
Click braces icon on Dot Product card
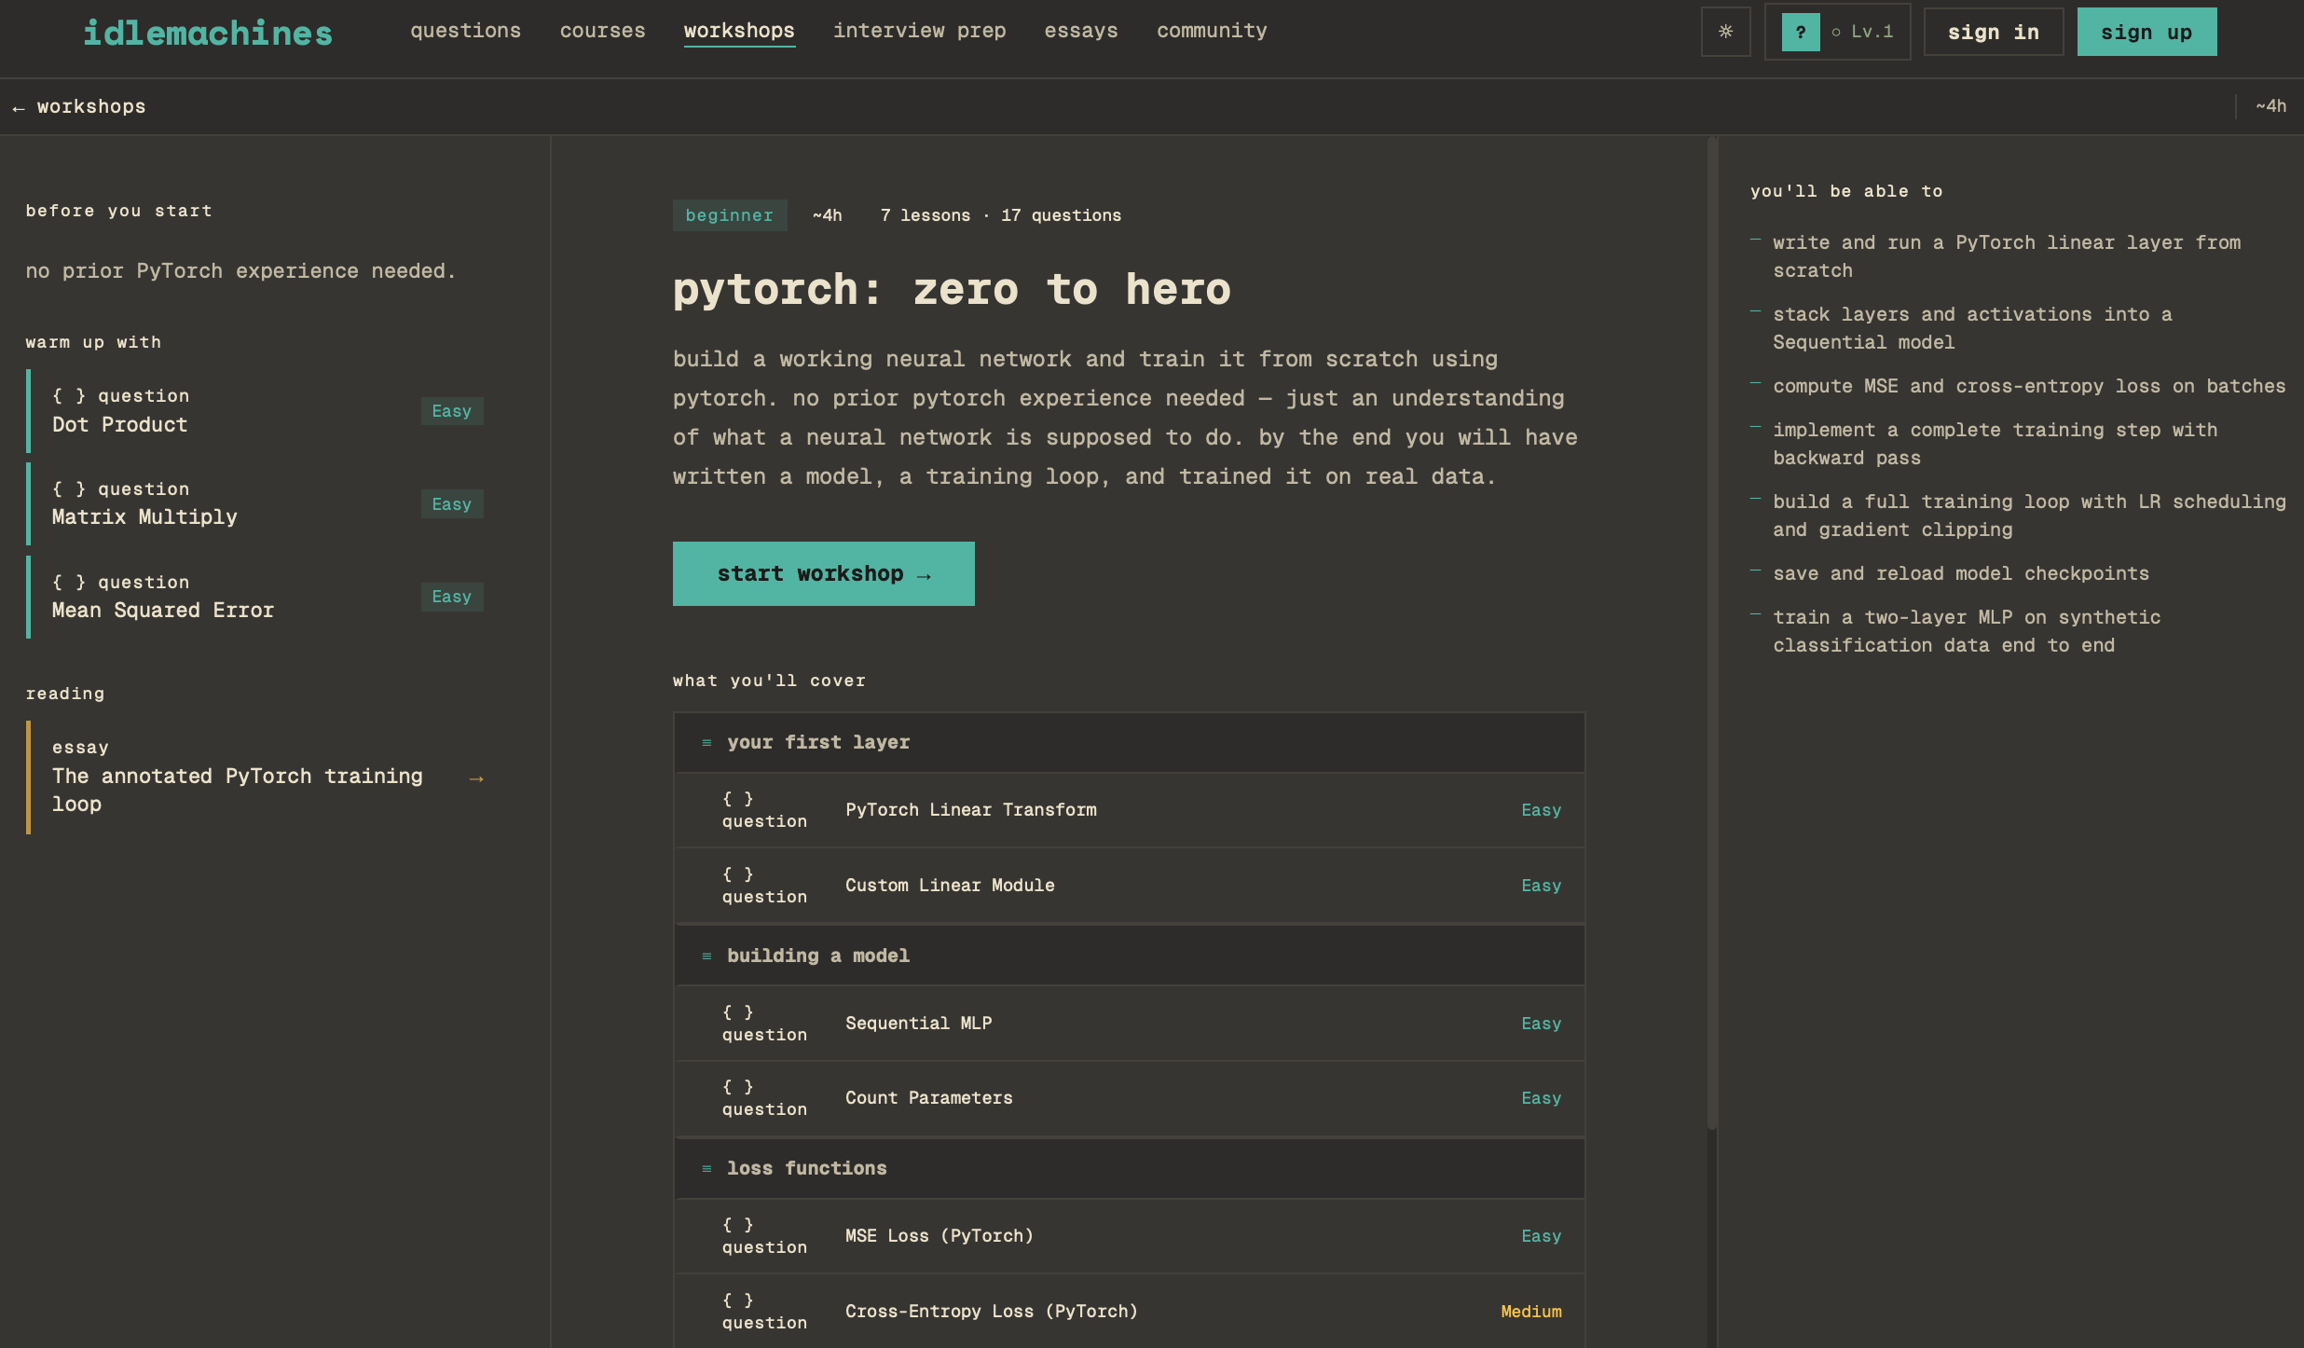point(69,396)
